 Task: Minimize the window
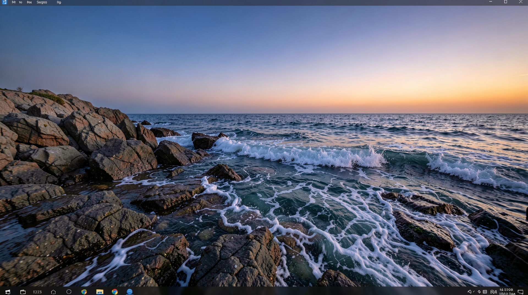pos(491,2)
